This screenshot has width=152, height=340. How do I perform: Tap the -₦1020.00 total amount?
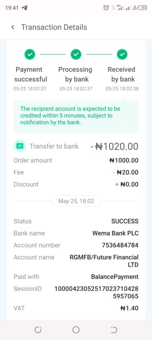pos(114,146)
